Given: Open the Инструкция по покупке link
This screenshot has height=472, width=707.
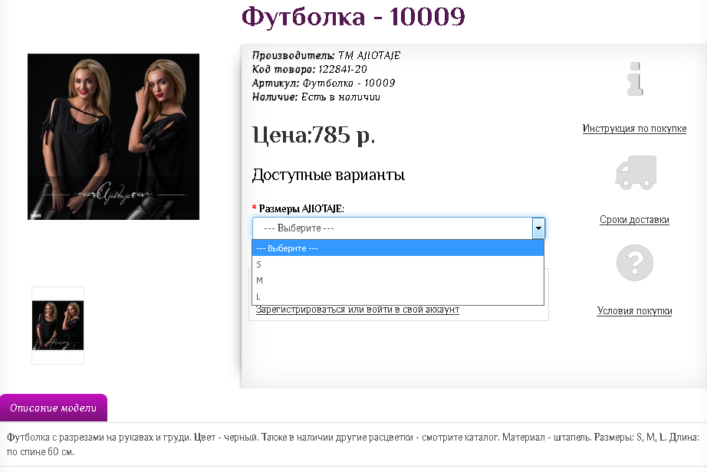Looking at the screenshot, I should [634, 129].
